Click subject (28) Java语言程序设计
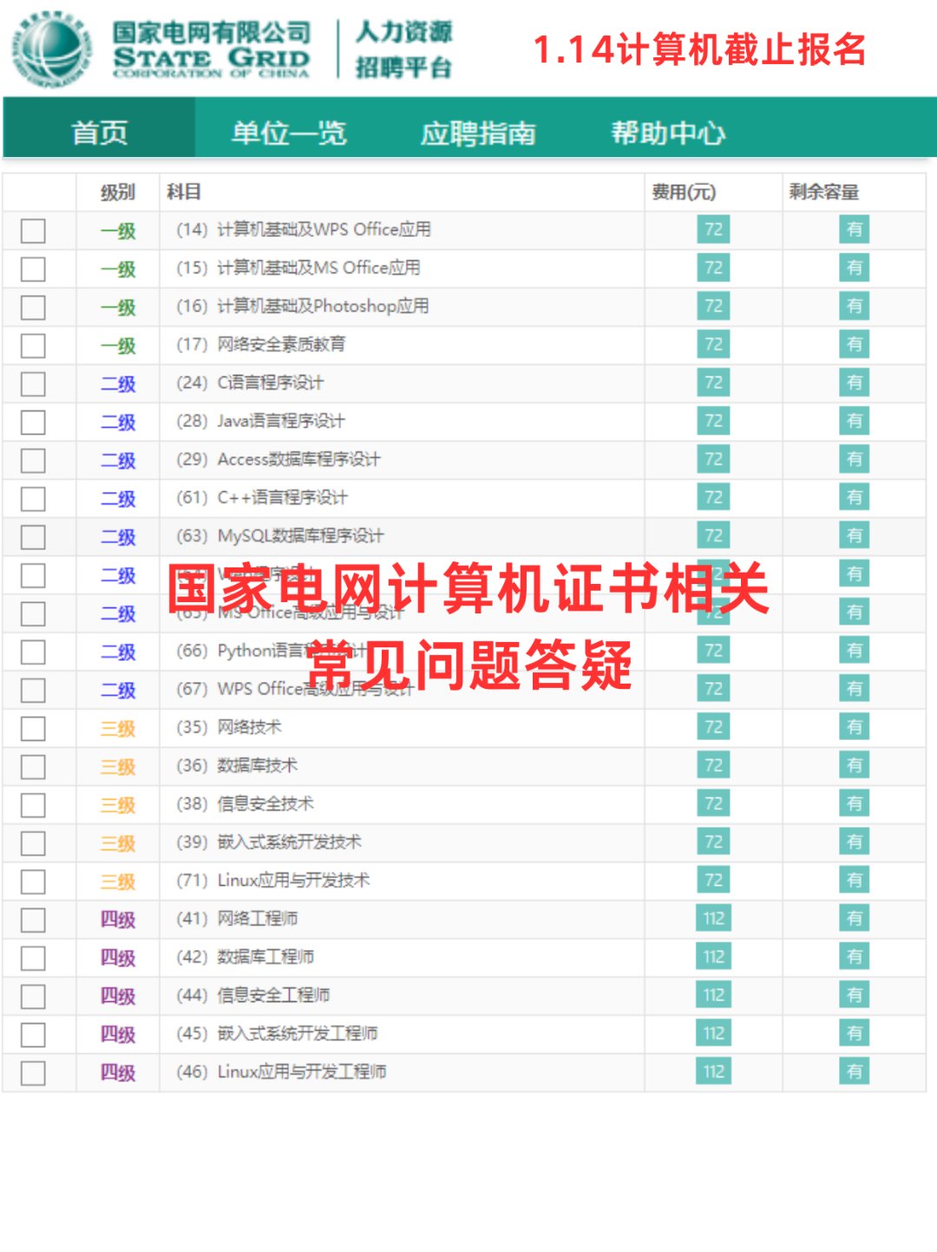 pos(260,421)
